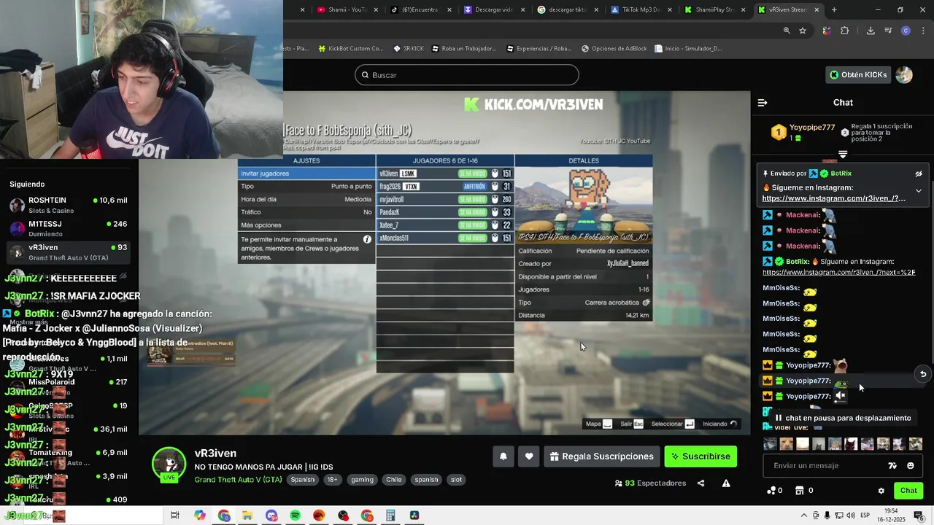Open Chrome media controls icon
The width and height of the screenshot is (934, 525).
[888, 31]
